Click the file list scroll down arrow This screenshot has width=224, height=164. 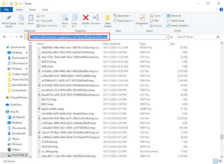[x=222, y=157]
